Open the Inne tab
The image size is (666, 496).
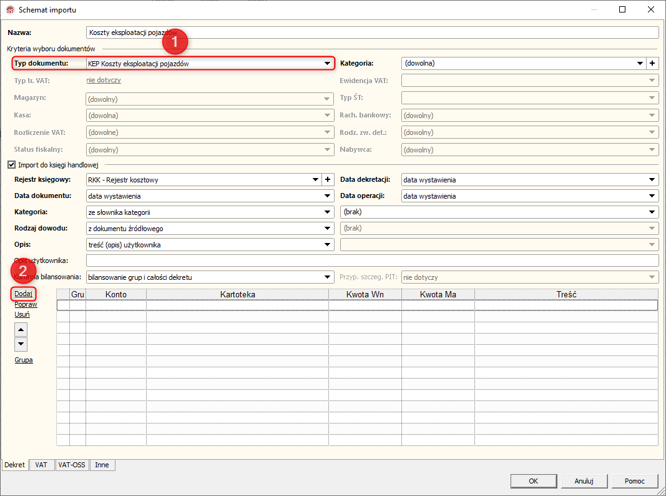[102, 465]
